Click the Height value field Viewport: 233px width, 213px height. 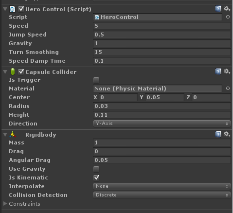[x=162, y=115]
